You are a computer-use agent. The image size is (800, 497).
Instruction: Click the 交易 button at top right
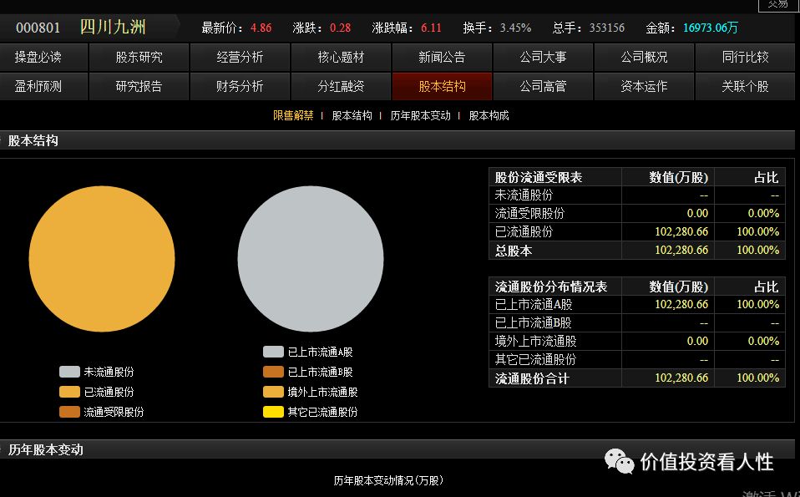[778, 4]
